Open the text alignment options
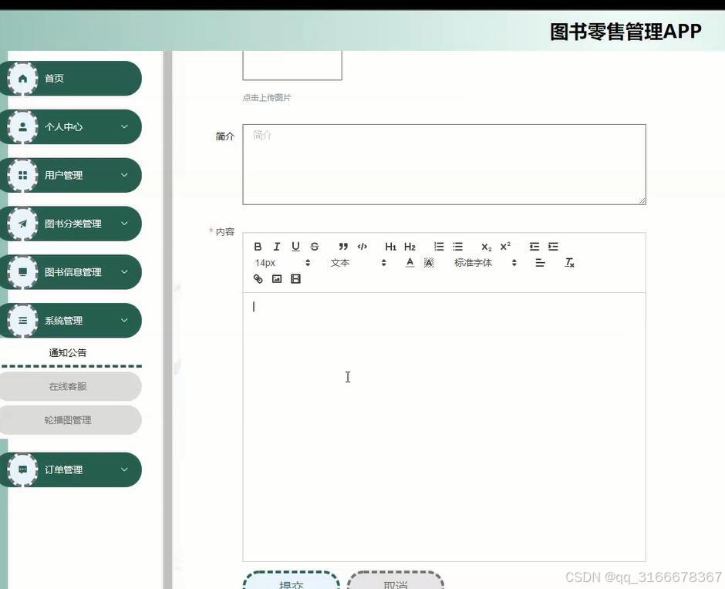The width and height of the screenshot is (725, 589). [x=540, y=263]
